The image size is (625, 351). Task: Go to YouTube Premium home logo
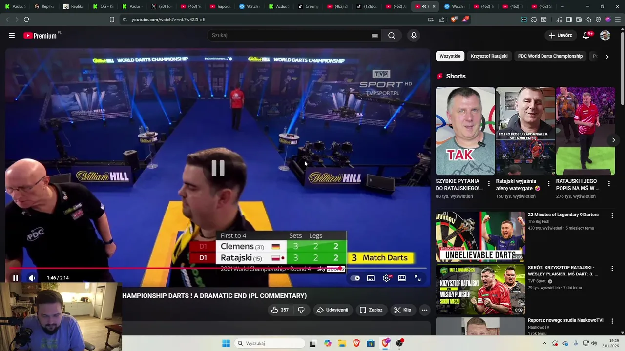(40, 36)
